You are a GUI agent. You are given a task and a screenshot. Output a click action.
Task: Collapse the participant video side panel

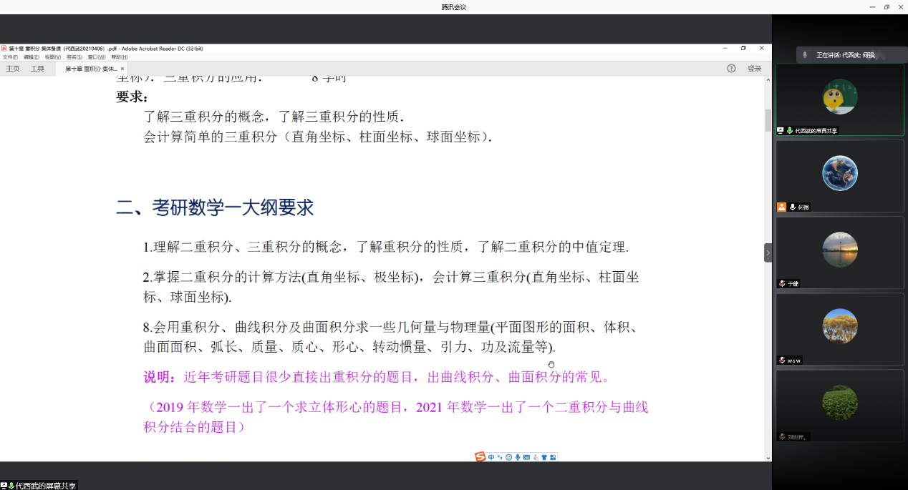[x=768, y=253]
